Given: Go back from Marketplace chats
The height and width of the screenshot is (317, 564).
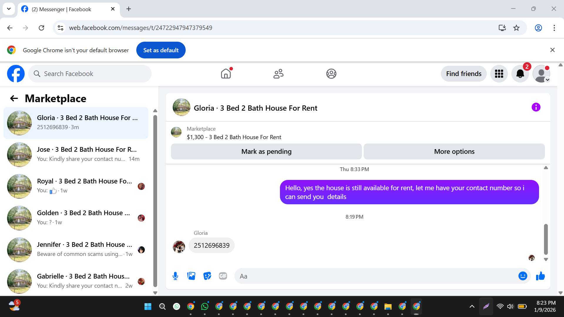Looking at the screenshot, I should click(x=14, y=99).
